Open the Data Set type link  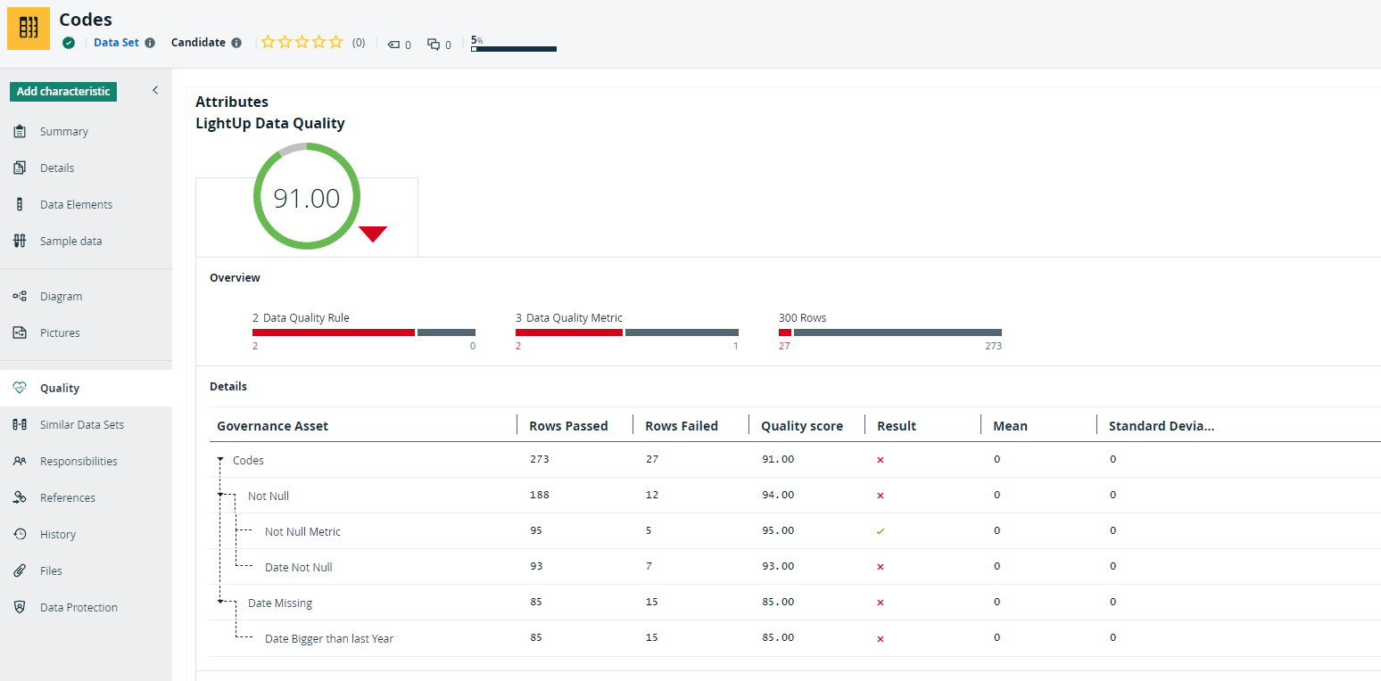[117, 42]
